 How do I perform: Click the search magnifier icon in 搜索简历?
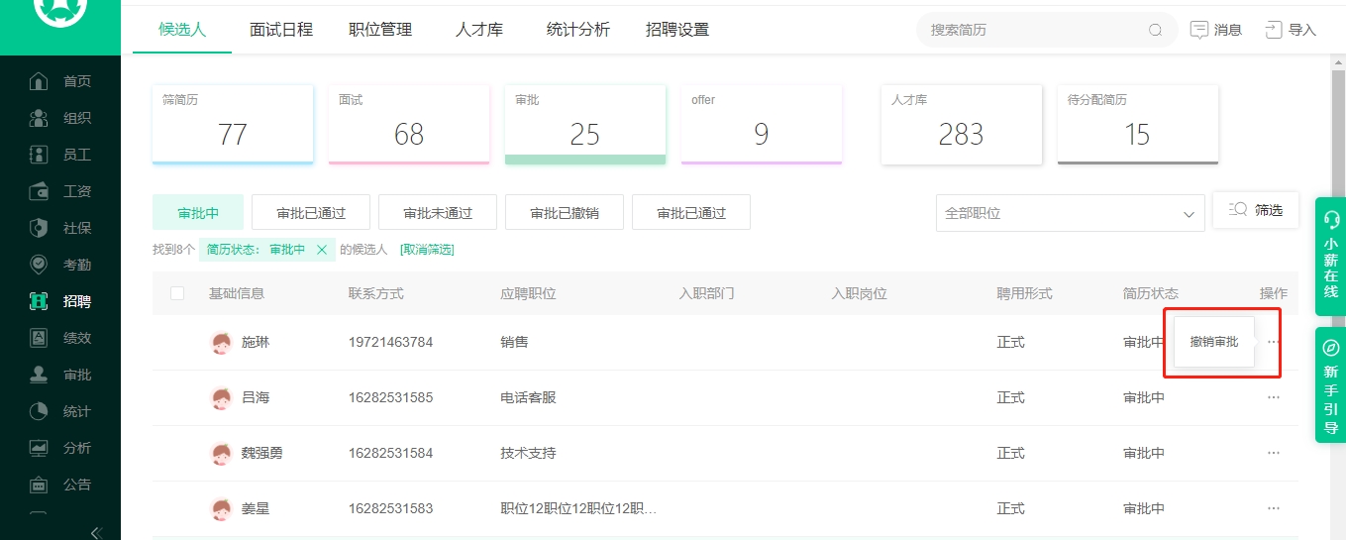pyautogui.click(x=1155, y=30)
